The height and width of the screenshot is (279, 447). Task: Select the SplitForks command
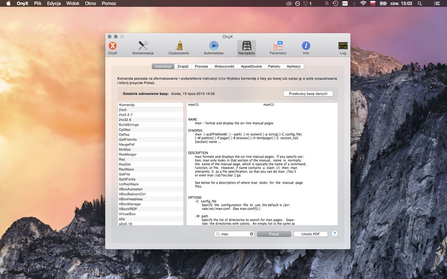[x=151, y=179]
